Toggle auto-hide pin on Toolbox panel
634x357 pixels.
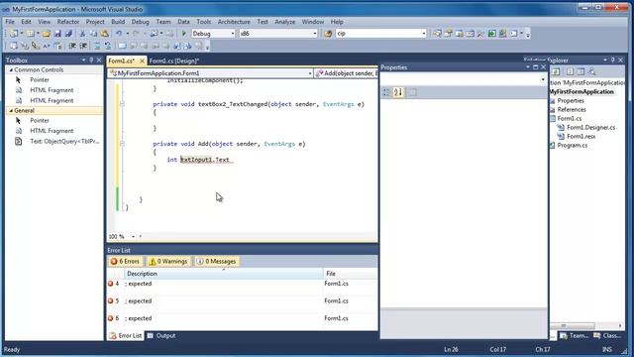pyautogui.click(x=91, y=59)
